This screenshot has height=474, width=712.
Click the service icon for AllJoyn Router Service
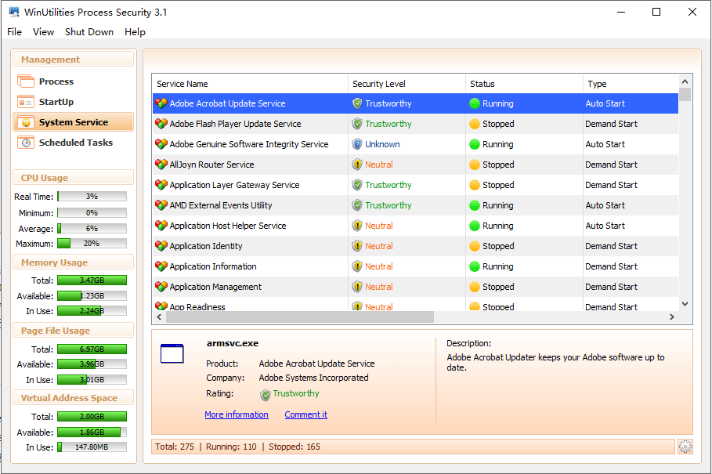coord(161,165)
